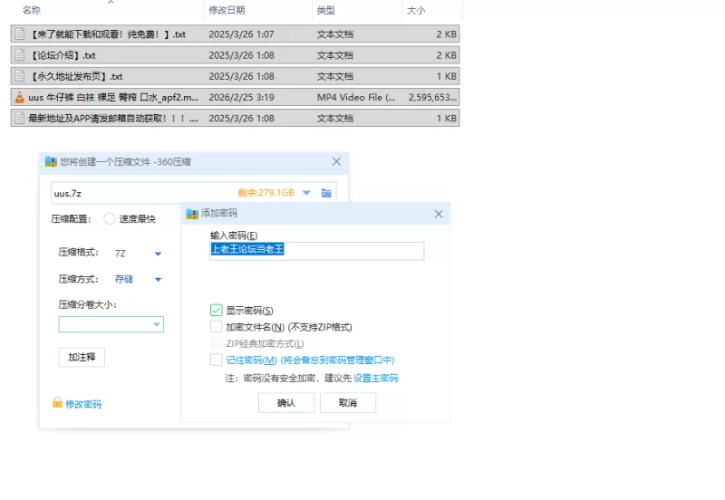Tick the 记住密码 checkbox
Image resolution: width=725 pixels, height=500 pixels.
click(x=216, y=360)
